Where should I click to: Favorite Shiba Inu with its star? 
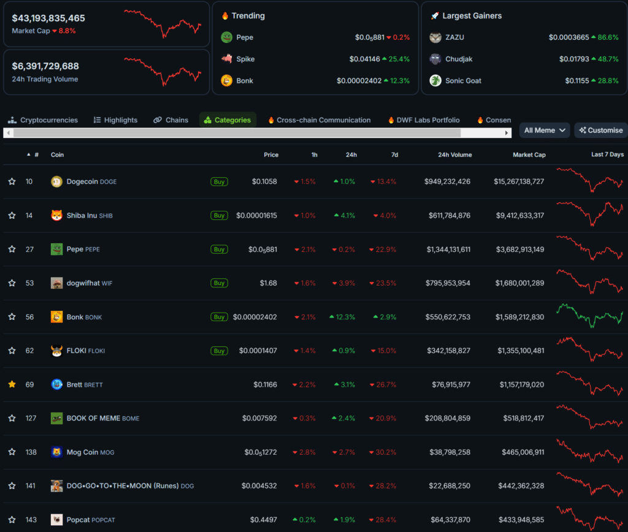click(x=12, y=215)
